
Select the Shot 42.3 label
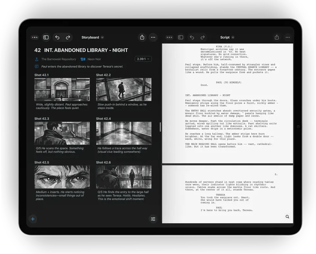42,119
